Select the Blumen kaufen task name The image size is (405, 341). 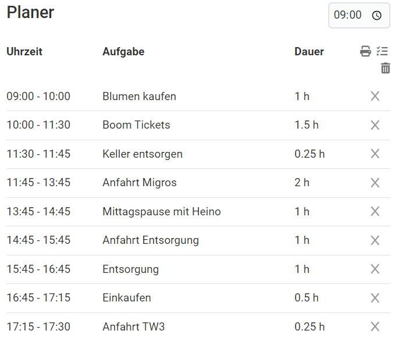tap(139, 96)
